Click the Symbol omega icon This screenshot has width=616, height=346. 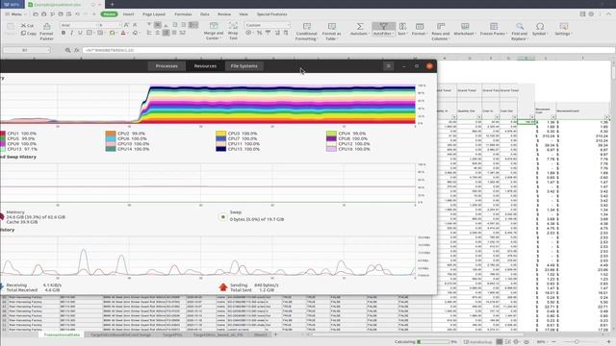click(540, 26)
